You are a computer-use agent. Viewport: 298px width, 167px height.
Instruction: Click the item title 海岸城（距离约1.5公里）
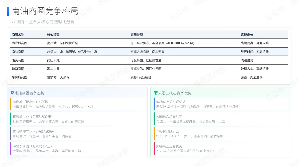(31, 102)
